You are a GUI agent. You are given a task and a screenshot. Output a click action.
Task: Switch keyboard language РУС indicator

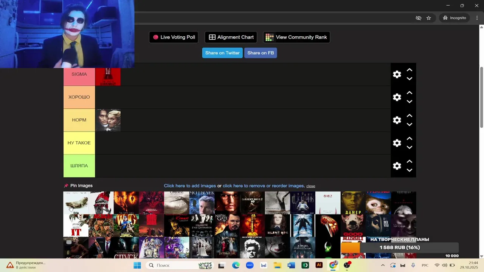point(425,265)
